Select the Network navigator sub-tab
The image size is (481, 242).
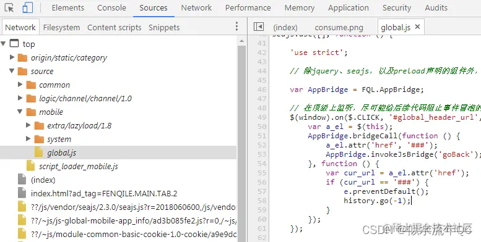[x=20, y=27]
